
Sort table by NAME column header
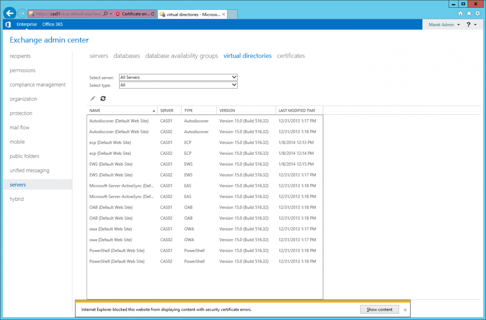coord(122,110)
